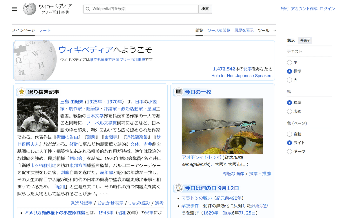Viewport: 348px width, 218px height.
Task: Open the hamburger main menu
Action: pos(15,9)
